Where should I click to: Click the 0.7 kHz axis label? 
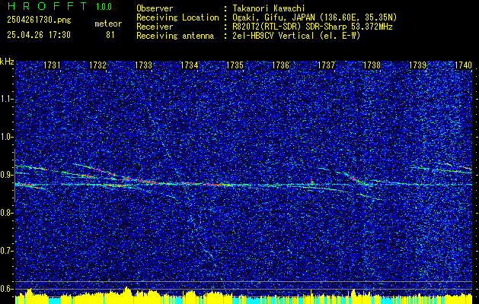(x=6, y=251)
